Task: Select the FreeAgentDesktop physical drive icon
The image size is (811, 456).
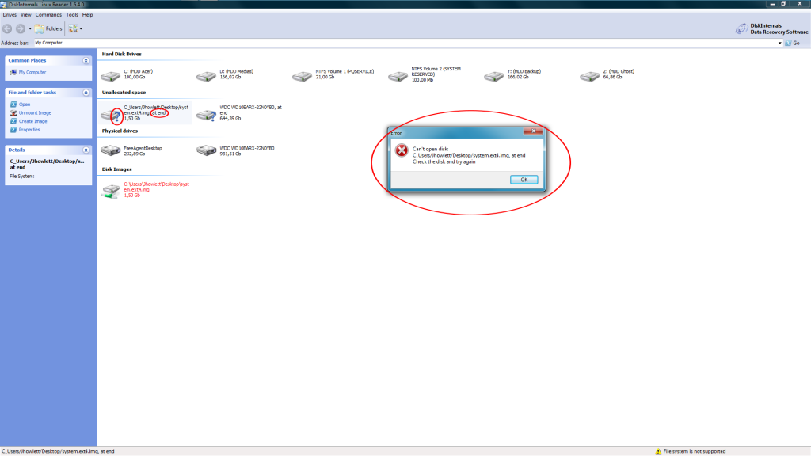Action: point(110,150)
